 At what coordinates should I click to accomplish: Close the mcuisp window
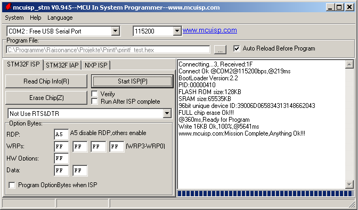349,7
